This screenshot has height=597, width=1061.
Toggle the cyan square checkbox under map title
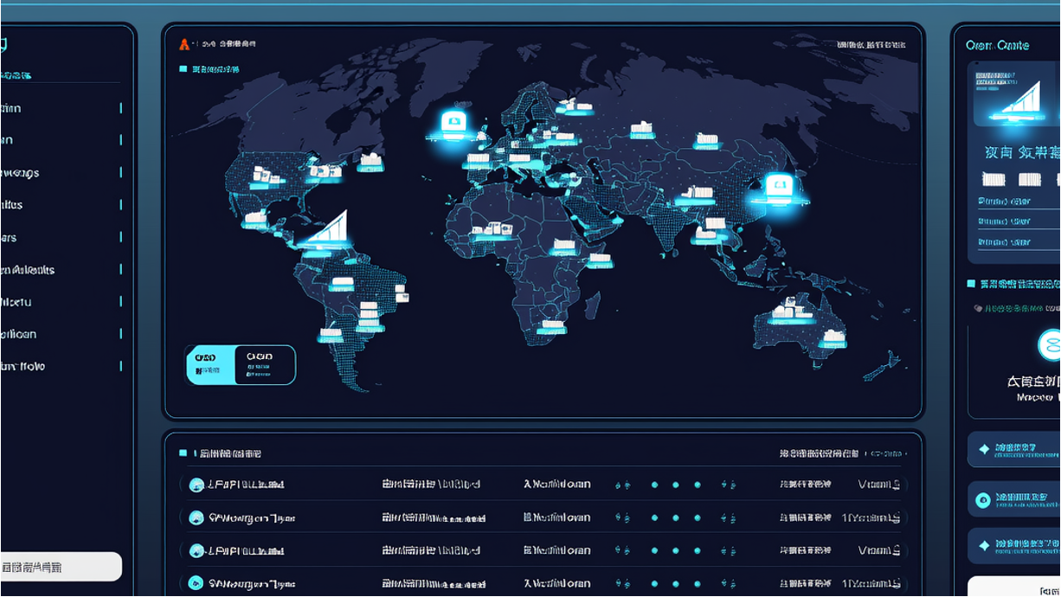[x=183, y=68]
